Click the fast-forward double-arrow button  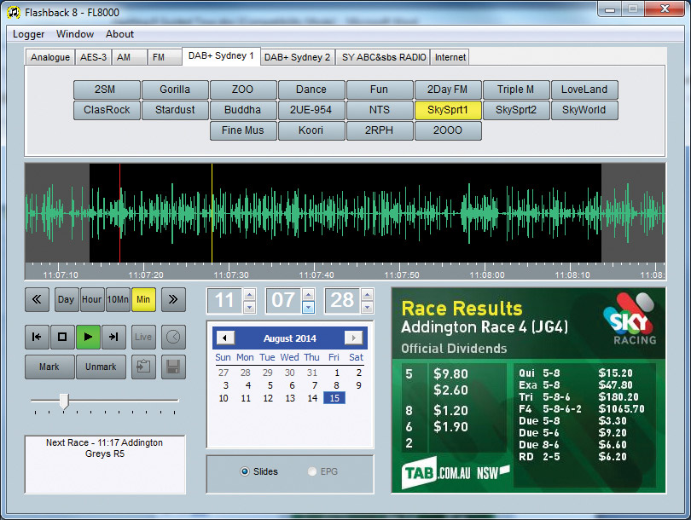pyautogui.click(x=173, y=299)
